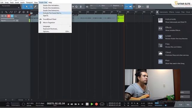
Task: Click the Stop button
Action: (87, 104)
